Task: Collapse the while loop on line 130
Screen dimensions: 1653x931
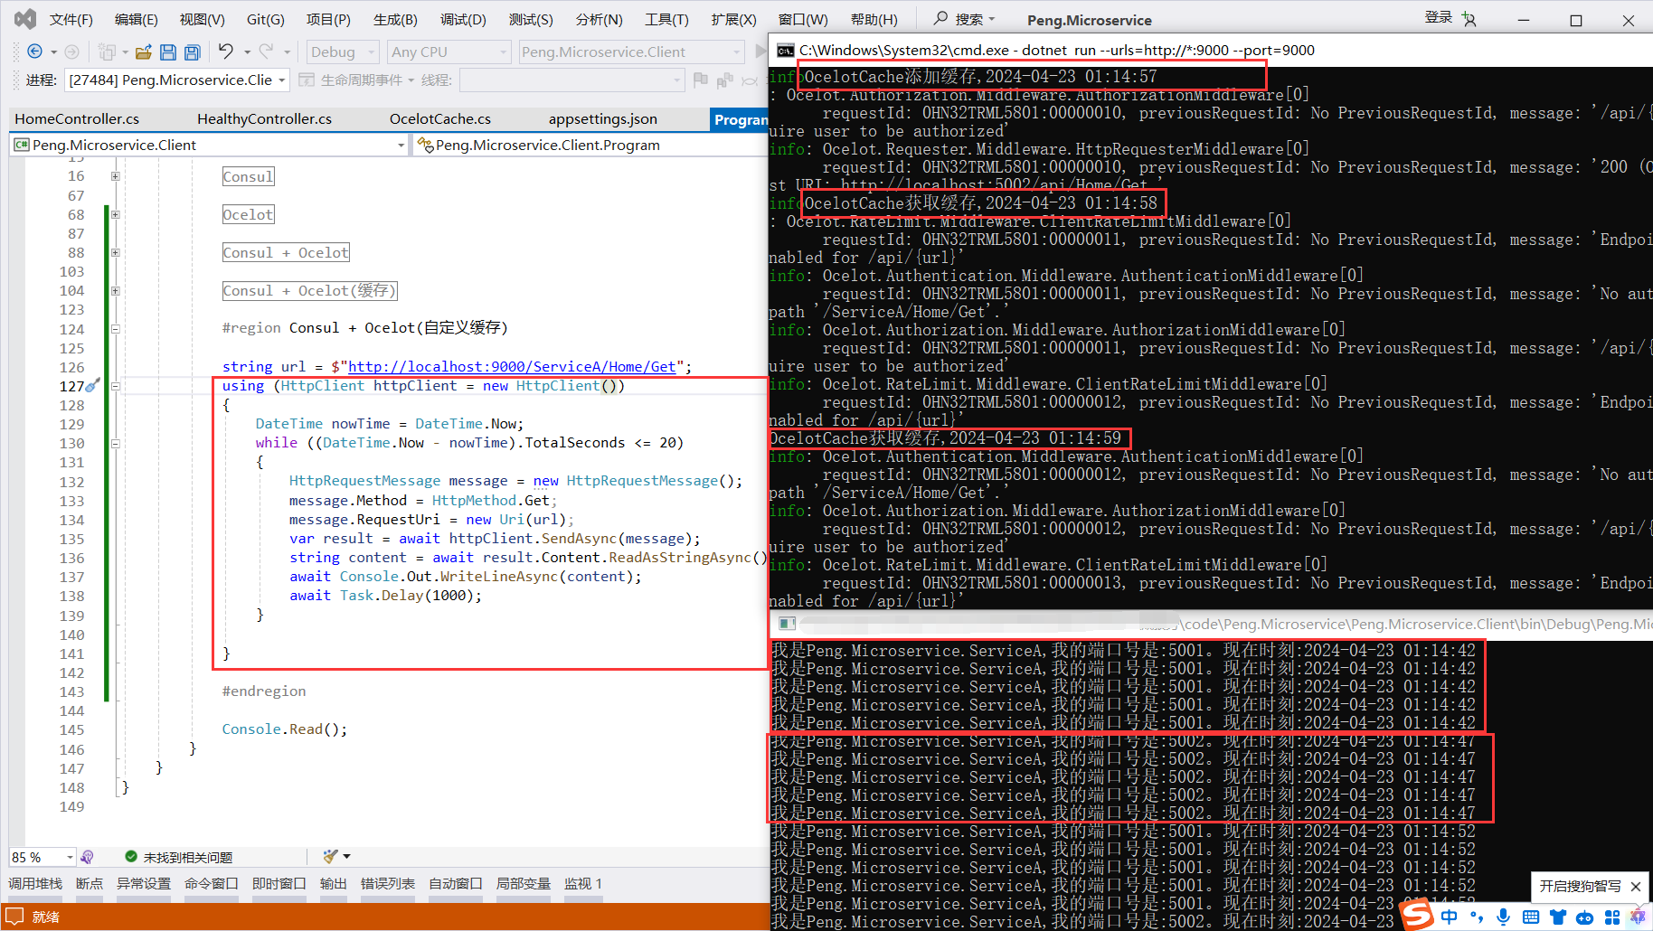Action: tap(116, 444)
